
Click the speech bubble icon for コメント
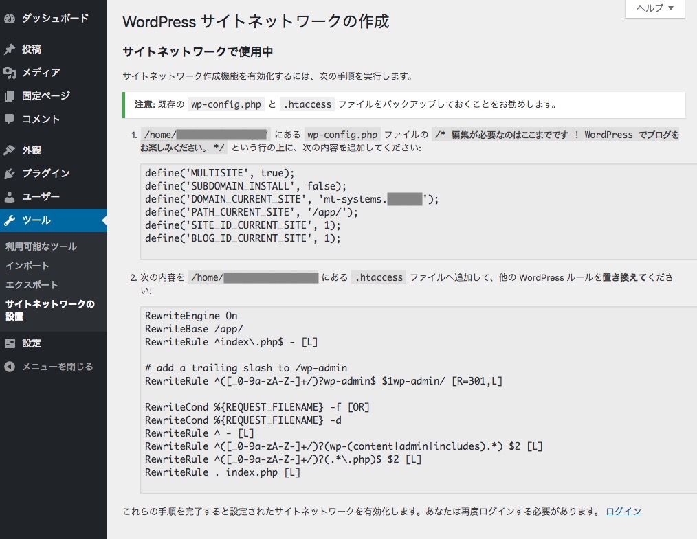pyautogui.click(x=10, y=119)
